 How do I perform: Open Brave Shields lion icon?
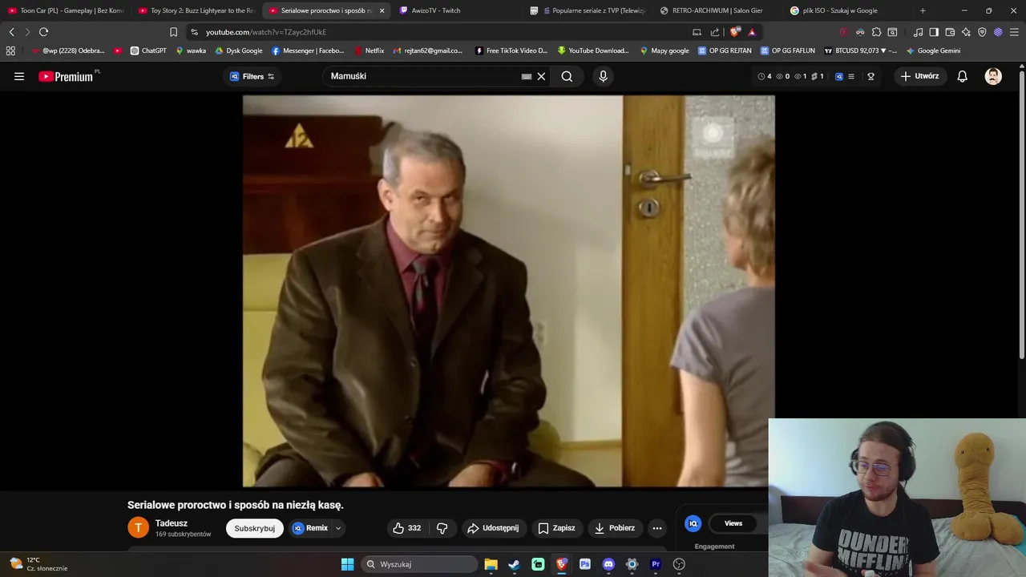[x=734, y=32]
